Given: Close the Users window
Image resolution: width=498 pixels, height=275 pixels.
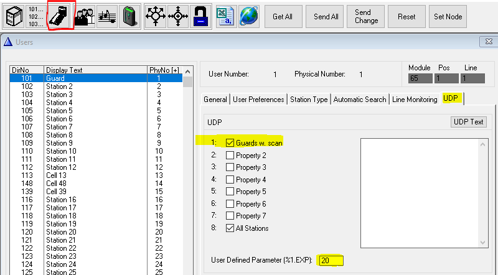Looking at the screenshot, I should (x=489, y=41).
